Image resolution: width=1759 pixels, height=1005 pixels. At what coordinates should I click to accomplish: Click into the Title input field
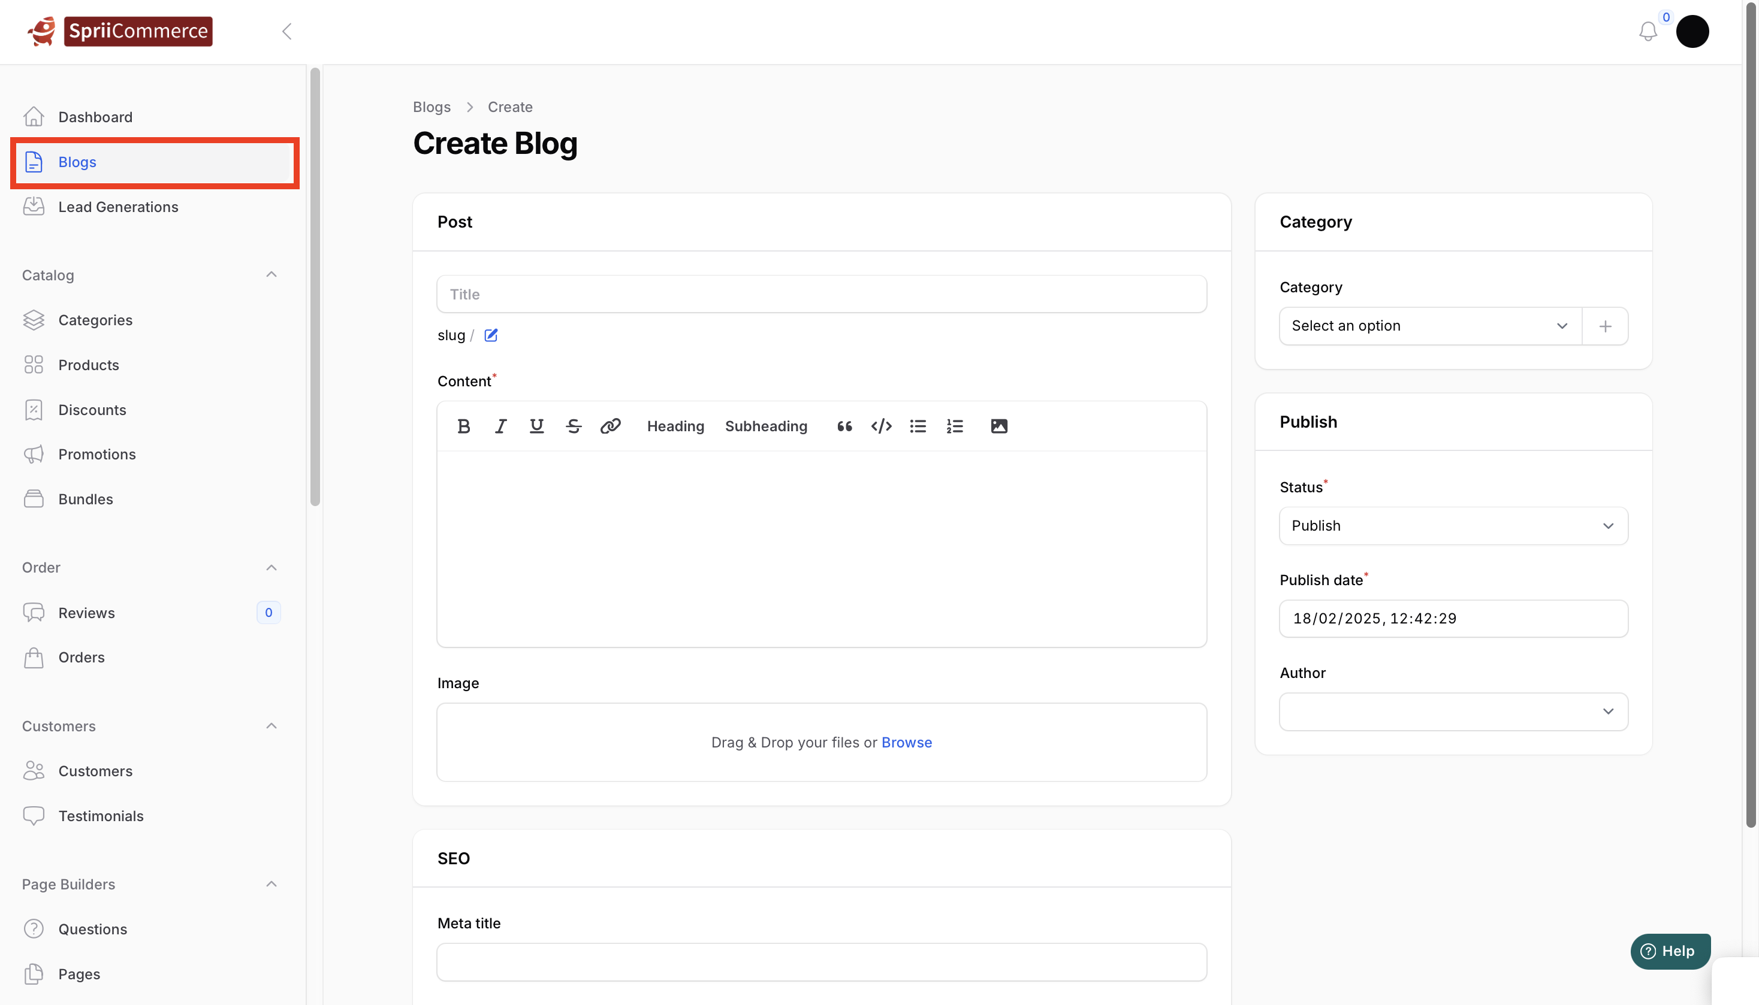821,294
